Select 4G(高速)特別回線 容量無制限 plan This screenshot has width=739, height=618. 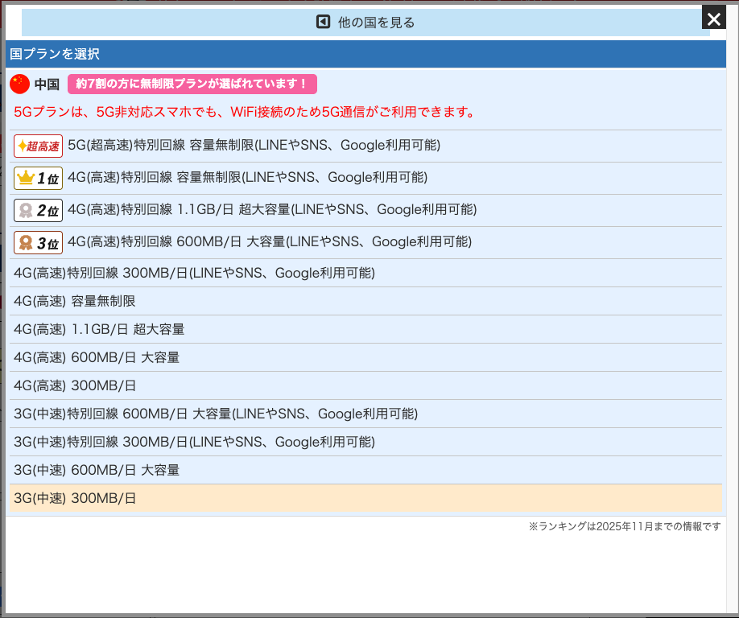pyautogui.click(x=247, y=178)
